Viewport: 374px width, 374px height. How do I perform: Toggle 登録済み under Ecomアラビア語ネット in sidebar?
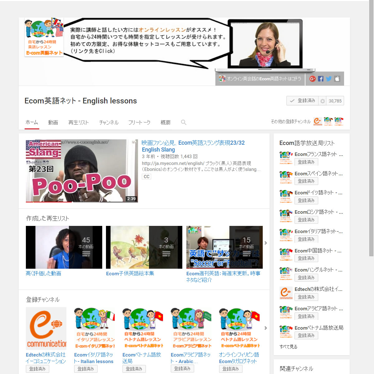click(x=306, y=317)
